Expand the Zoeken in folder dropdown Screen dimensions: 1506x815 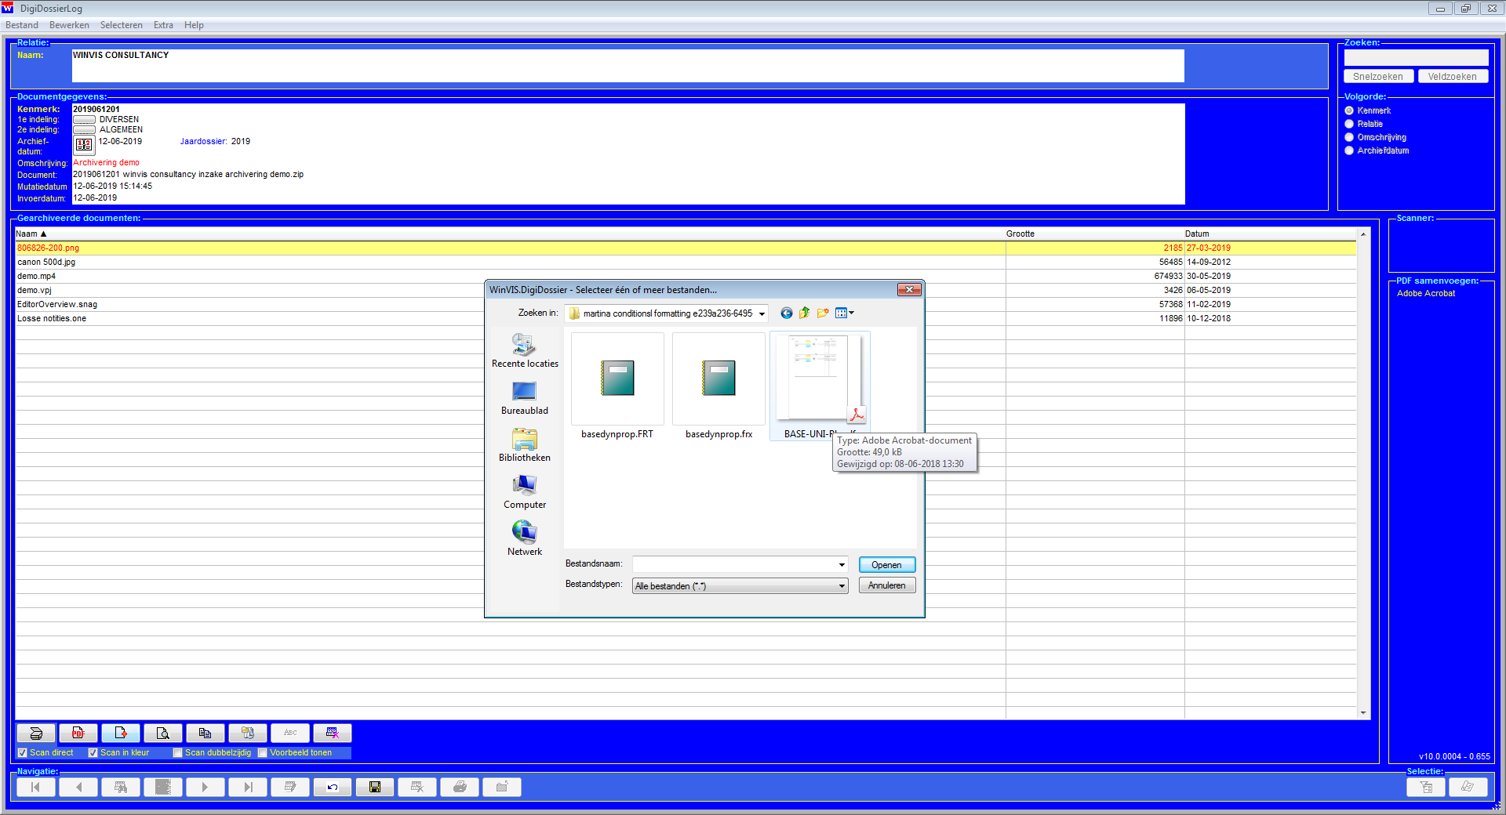762,314
